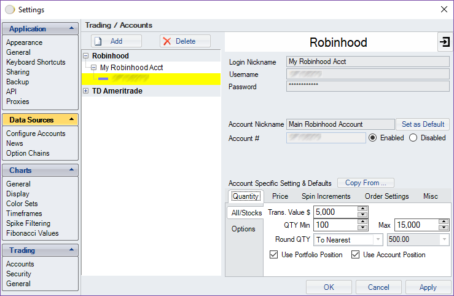Collapse the Charts section arrow
Screen dimensions: 454x296
(72, 170)
